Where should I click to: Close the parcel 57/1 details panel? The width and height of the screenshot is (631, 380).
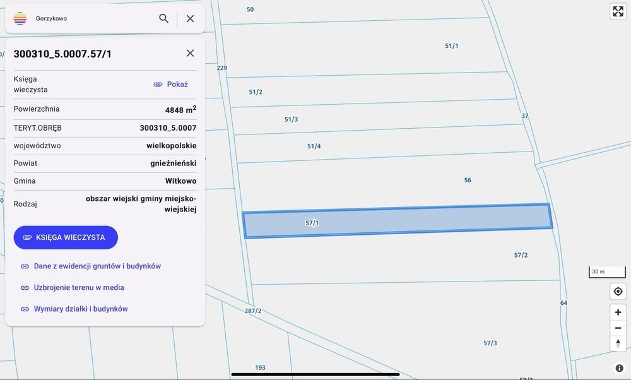coord(191,53)
